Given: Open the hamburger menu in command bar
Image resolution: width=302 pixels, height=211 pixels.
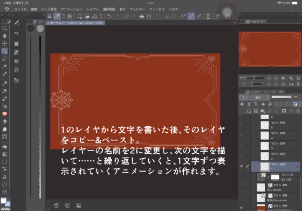Looking at the screenshot, I should [x=50, y=16].
